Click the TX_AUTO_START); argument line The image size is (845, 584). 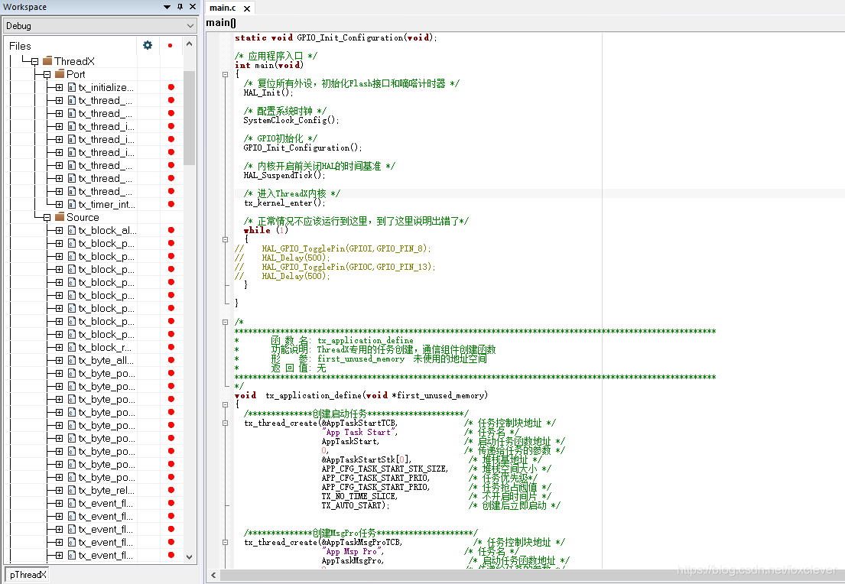[356, 505]
